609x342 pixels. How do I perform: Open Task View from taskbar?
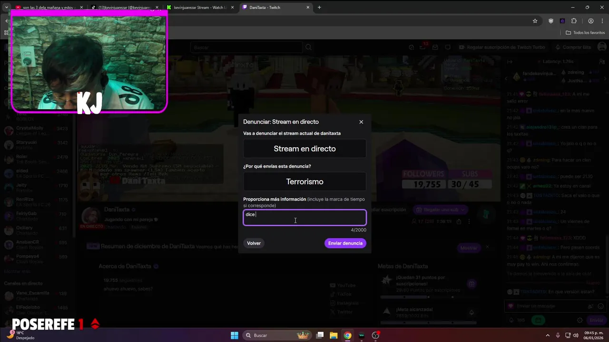pyautogui.click(x=320, y=335)
